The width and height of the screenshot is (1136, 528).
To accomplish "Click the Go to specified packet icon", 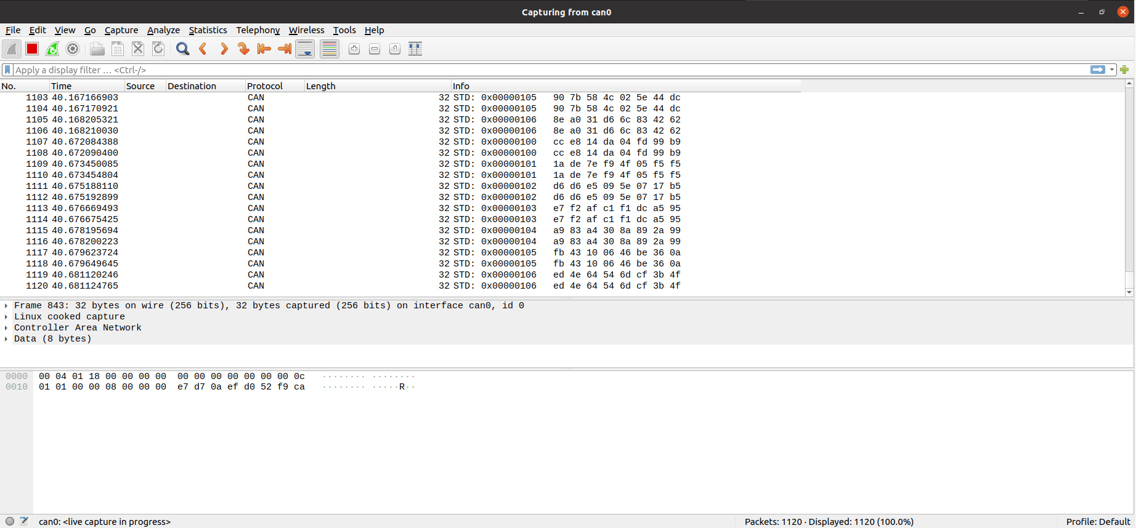I will [243, 49].
